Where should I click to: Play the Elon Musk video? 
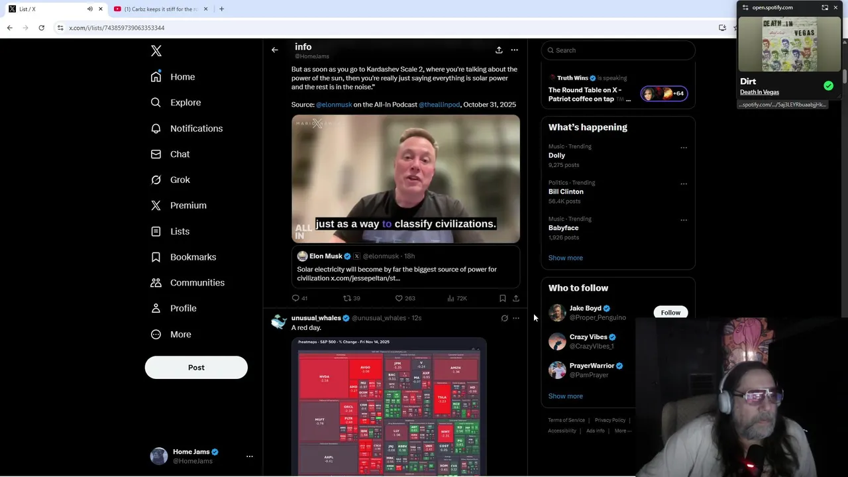point(405,179)
